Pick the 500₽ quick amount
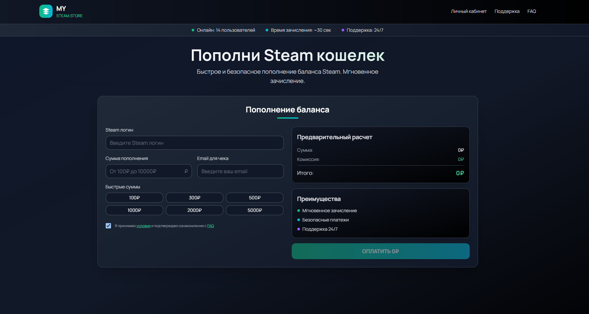Image resolution: width=589 pixels, height=314 pixels. 255,198
